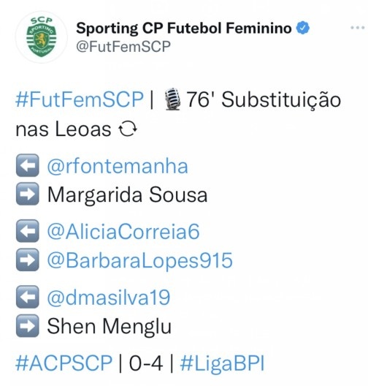
Task: Click left arrow emoji beside @AliciaCorreia6
Action: [x=27, y=231]
